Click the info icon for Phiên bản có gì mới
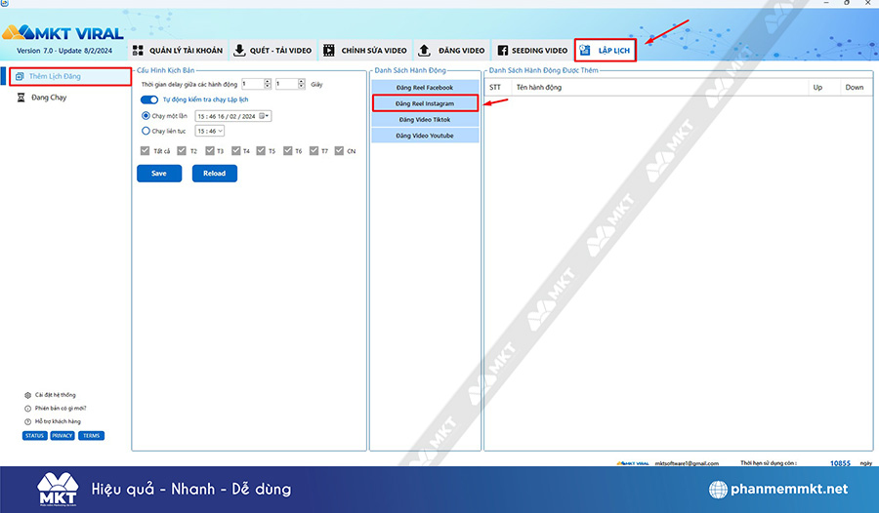The height and width of the screenshot is (513, 879). pos(27,409)
